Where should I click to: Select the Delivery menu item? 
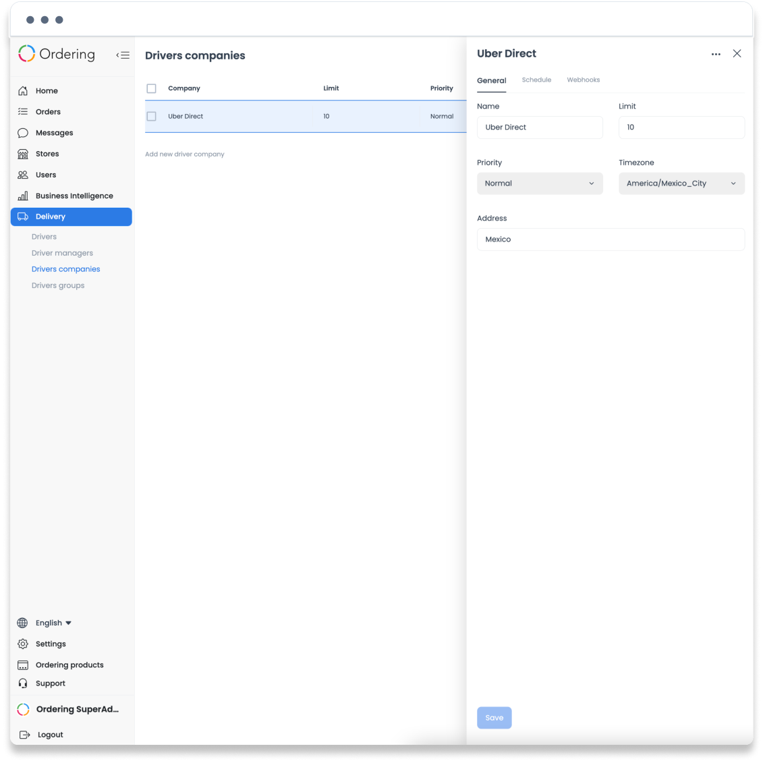(71, 217)
